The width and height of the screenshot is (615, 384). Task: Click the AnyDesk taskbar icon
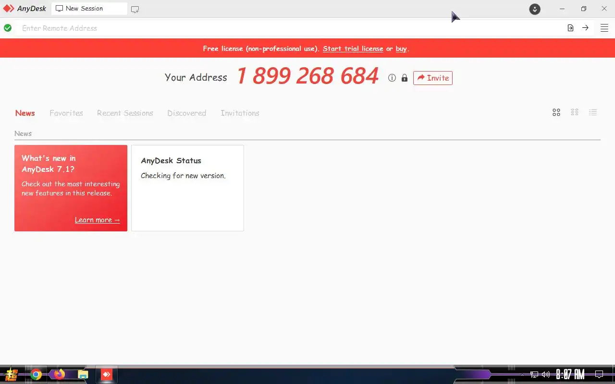[107, 374]
